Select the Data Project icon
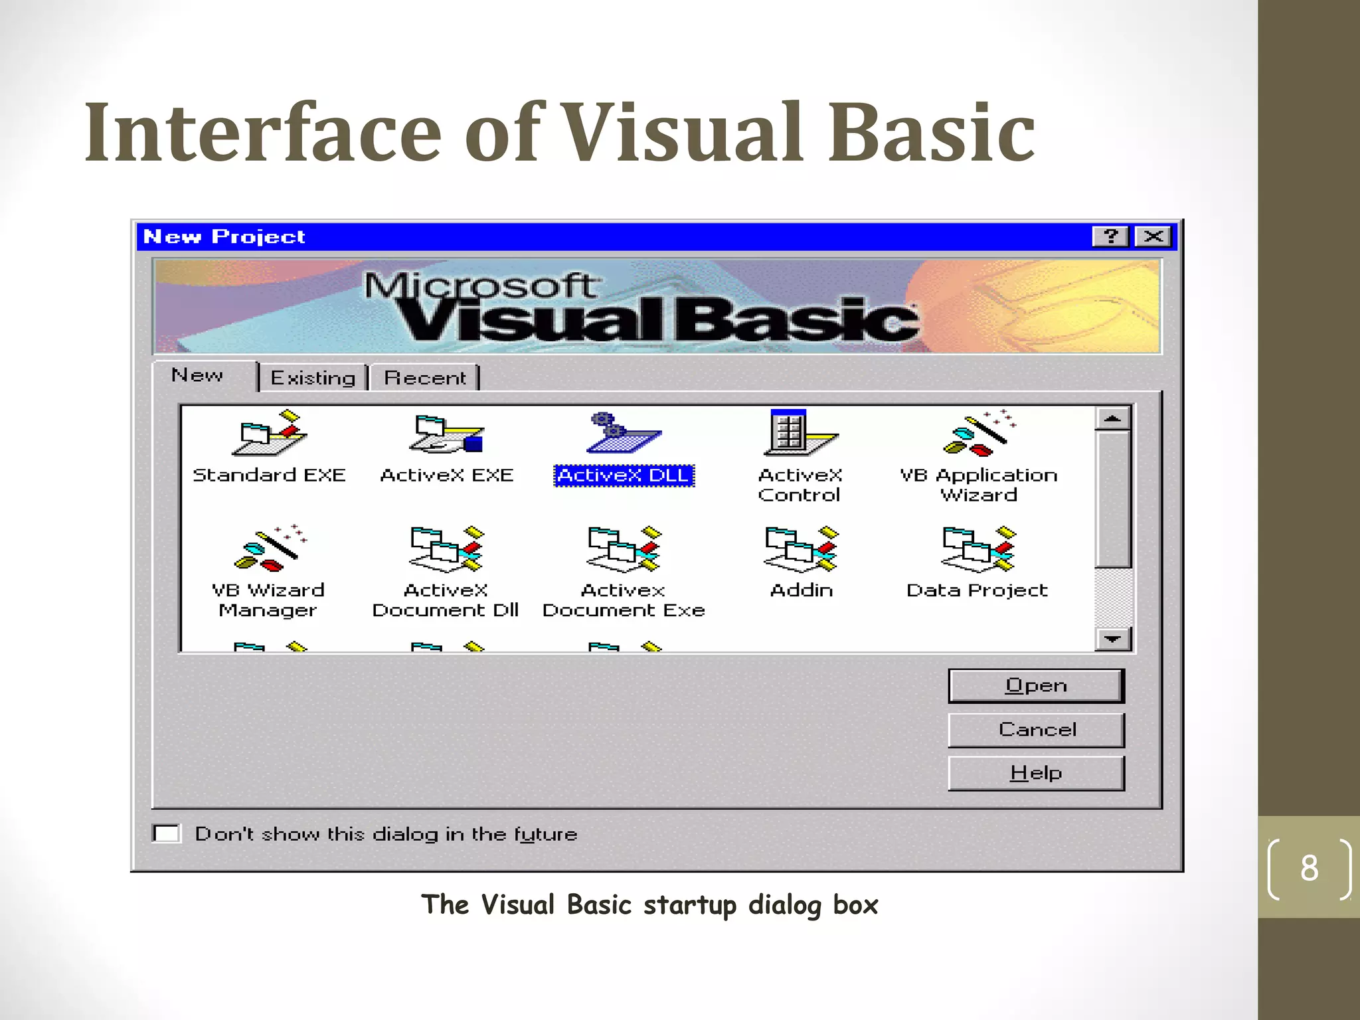This screenshot has height=1020, width=1360. pyautogui.click(x=979, y=549)
